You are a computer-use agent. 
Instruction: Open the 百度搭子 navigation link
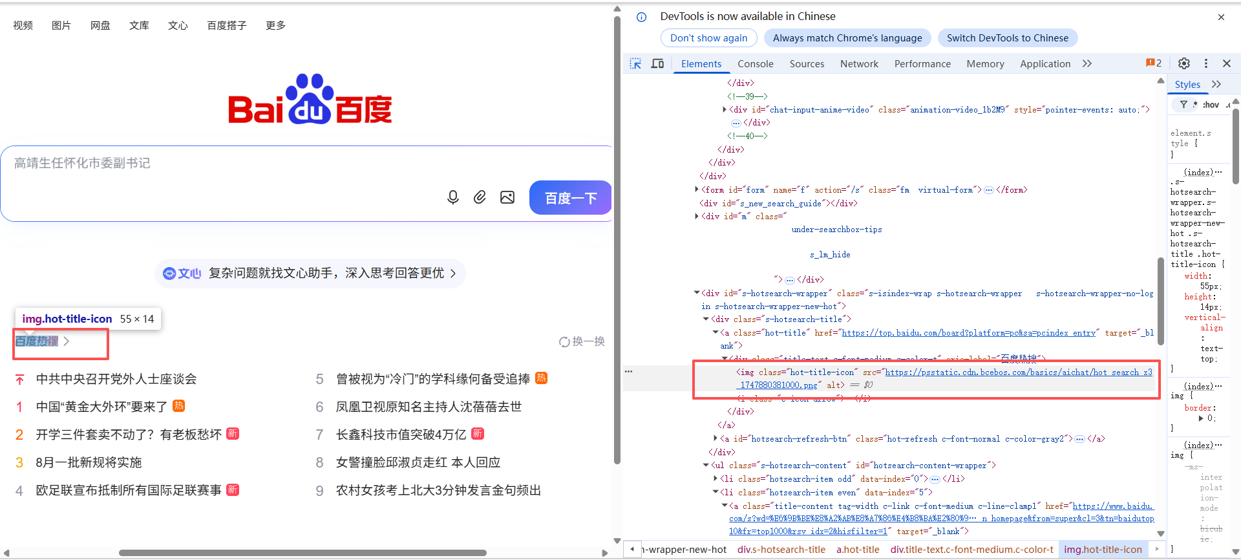pyautogui.click(x=227, y=25)
